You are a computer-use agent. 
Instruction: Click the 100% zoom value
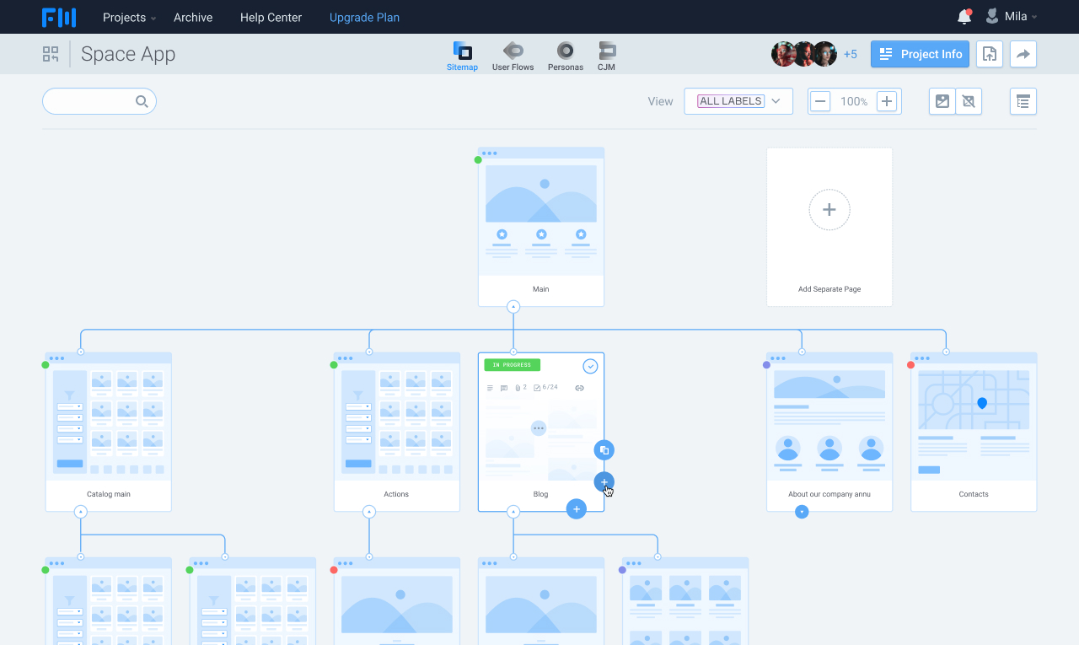point(854,101)
